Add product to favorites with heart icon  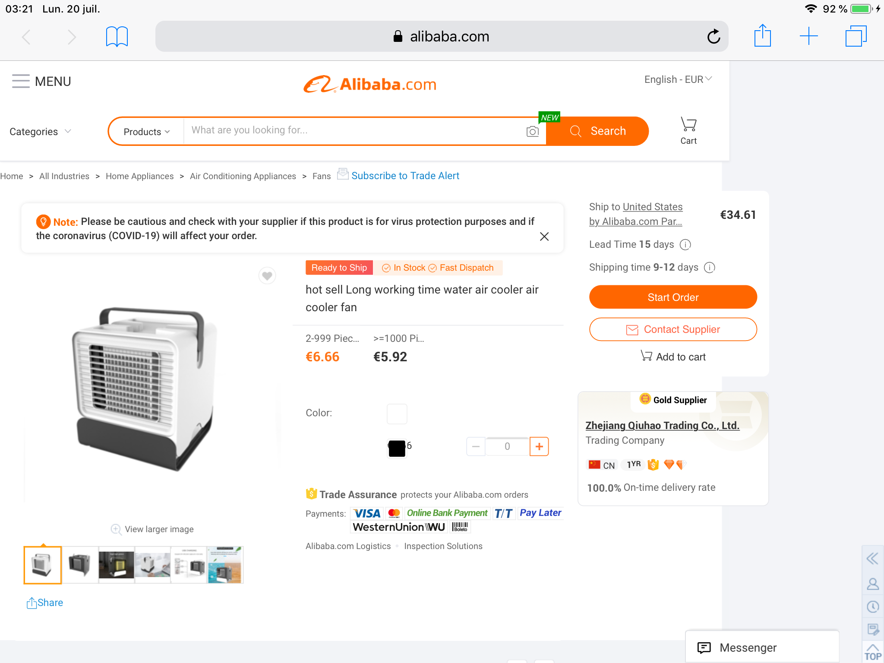[267, 275]
